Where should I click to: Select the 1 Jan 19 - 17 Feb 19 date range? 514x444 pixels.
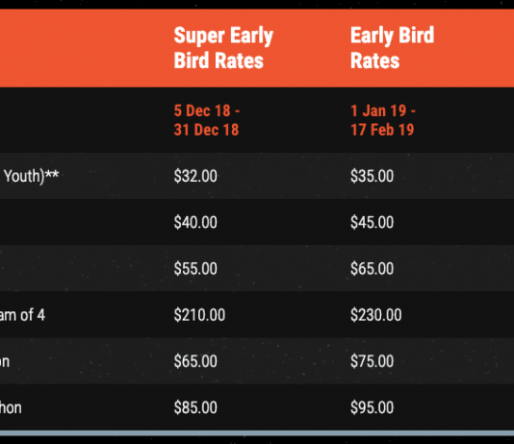(x=383, y=120)
